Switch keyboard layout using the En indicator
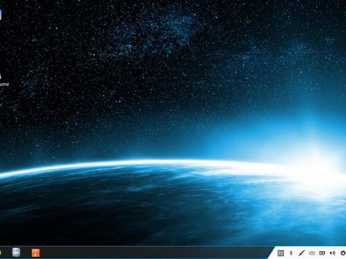The width and height of the screenshot is (346, 259). click(280, 252)
